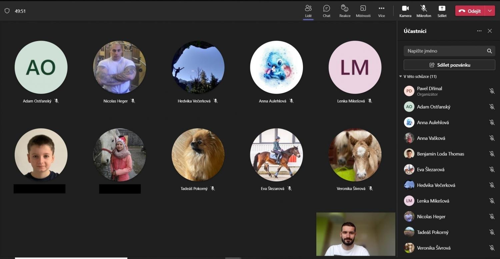The width and height of the screenshot is (500, 259).
Task: Collapse the 'V této schůzce (11)' section
Action: point(401,76)
